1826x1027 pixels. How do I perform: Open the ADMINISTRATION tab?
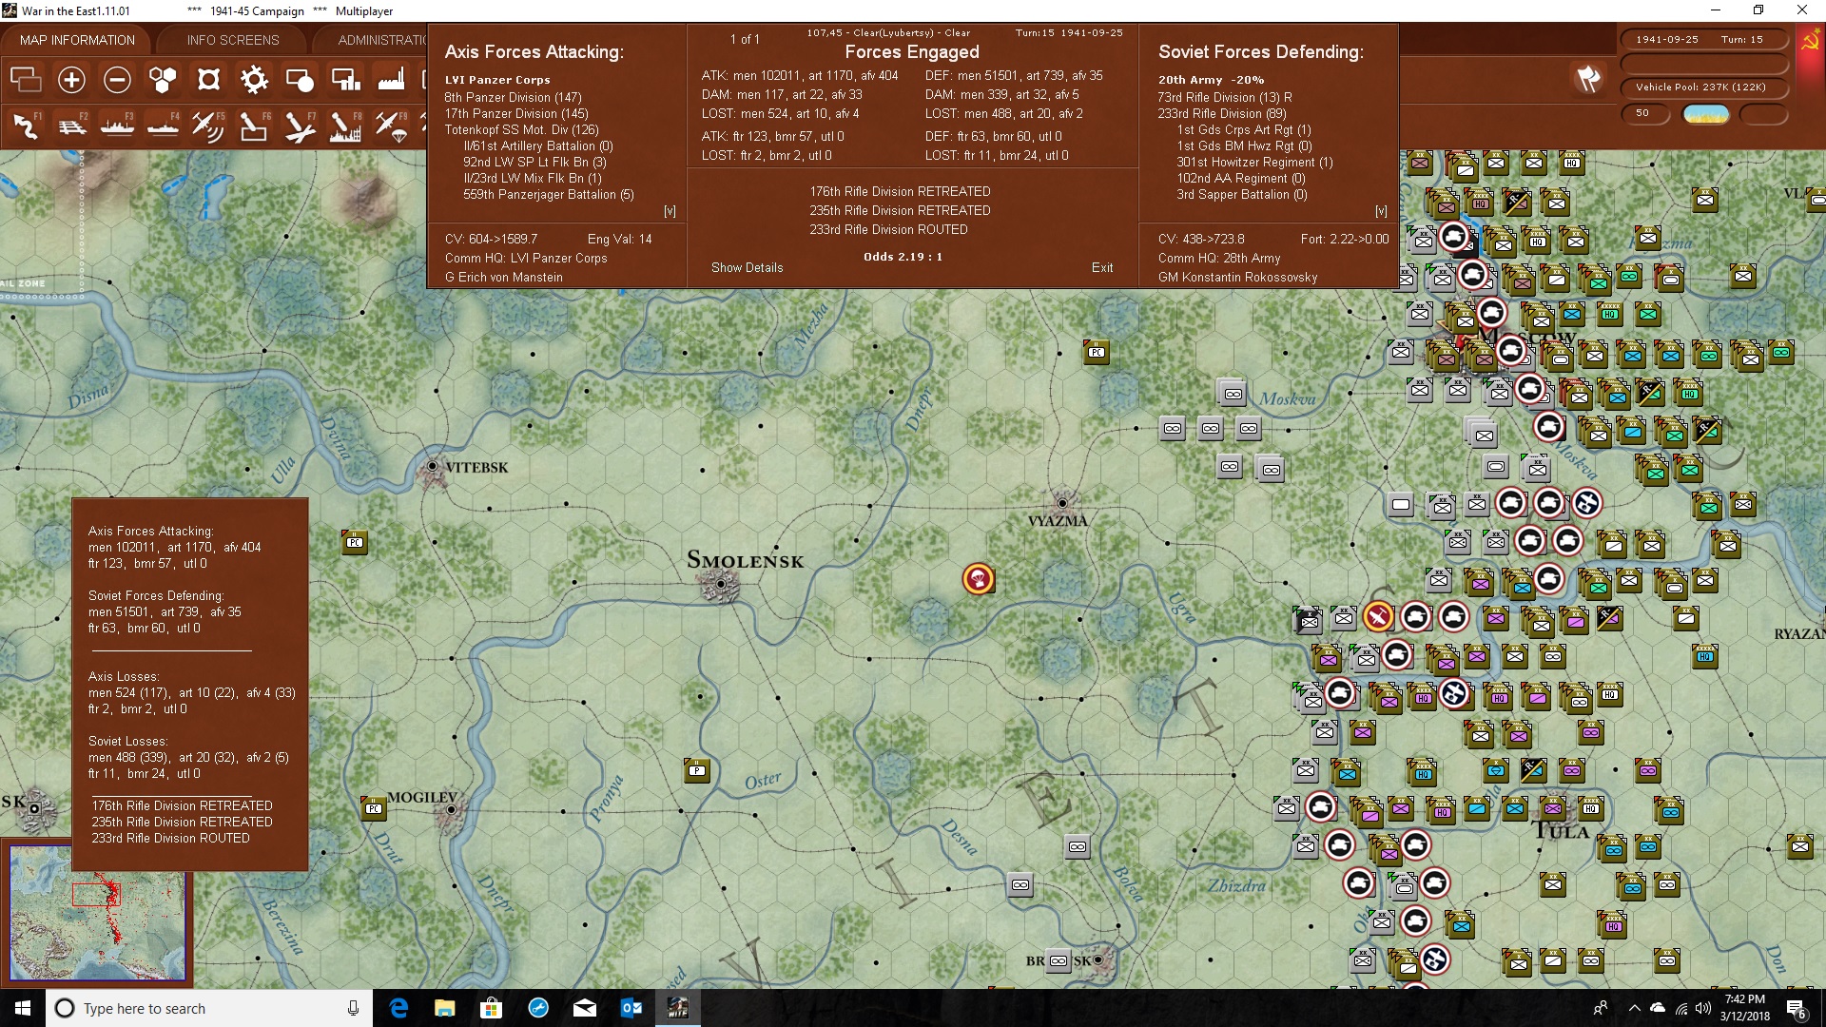[x=380, y=40]
